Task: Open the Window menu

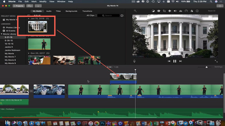Action: click(x=61, y=2)
